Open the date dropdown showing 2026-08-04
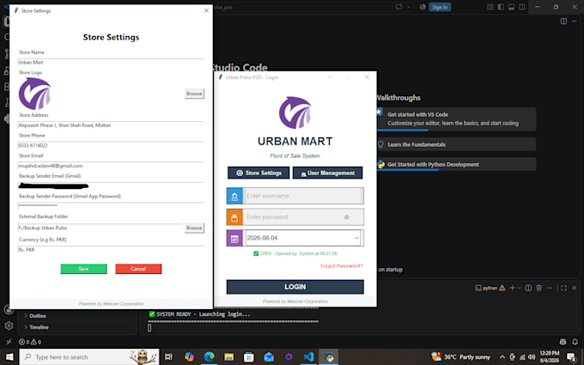 pyautogui.click(x=356, y=238)
